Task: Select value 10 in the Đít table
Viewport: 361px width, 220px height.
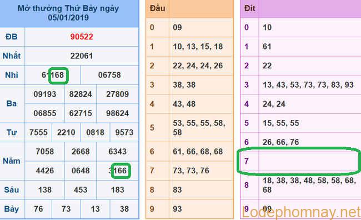Action: tap(267, 27)
